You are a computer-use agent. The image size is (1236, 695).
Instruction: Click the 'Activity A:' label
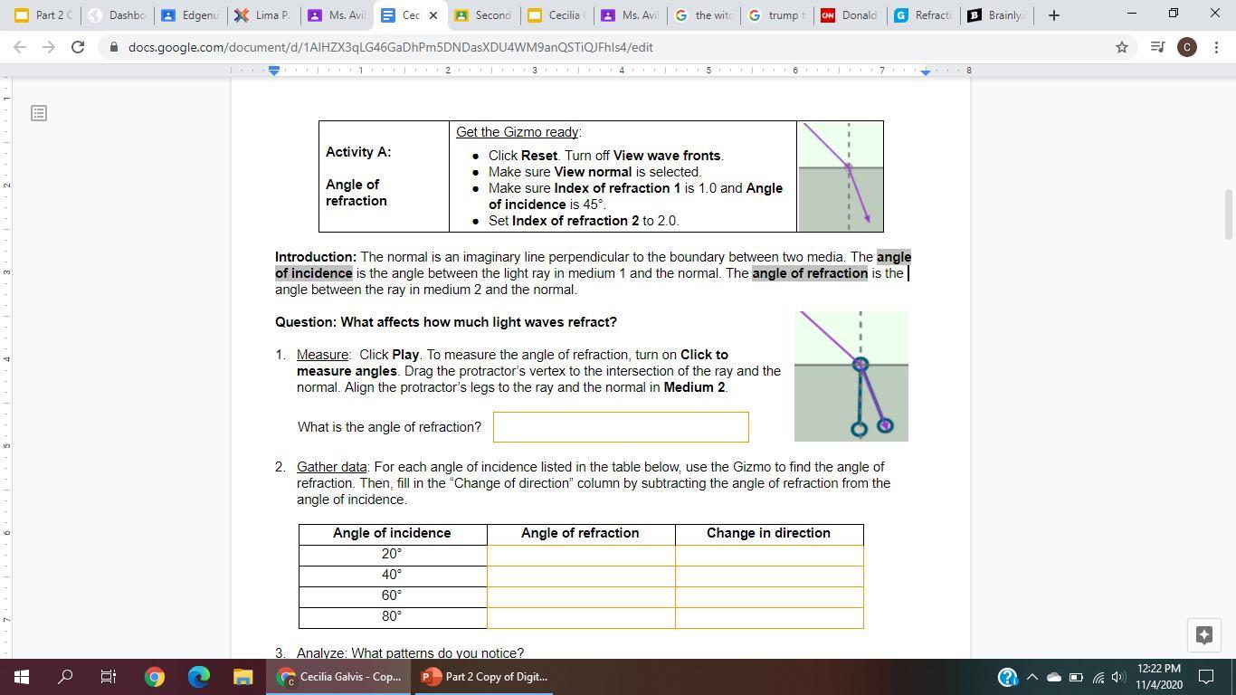coord(358,152)
